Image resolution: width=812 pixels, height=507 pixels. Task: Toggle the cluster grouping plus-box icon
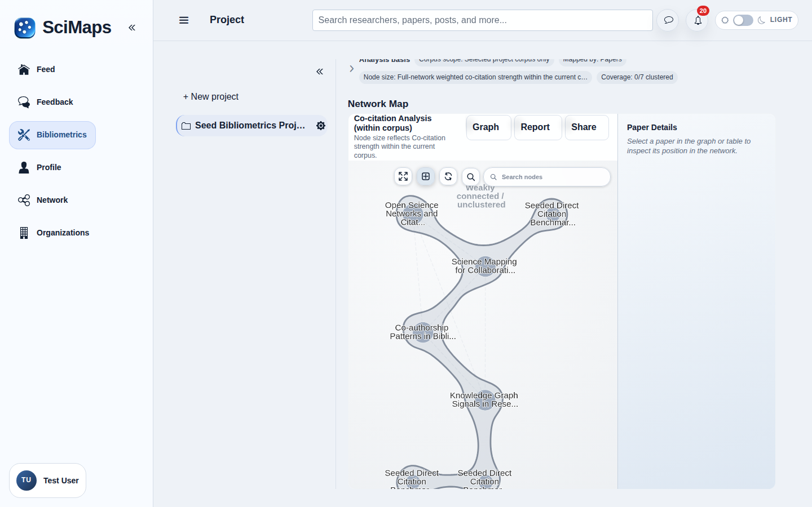(x=426, y=176)
